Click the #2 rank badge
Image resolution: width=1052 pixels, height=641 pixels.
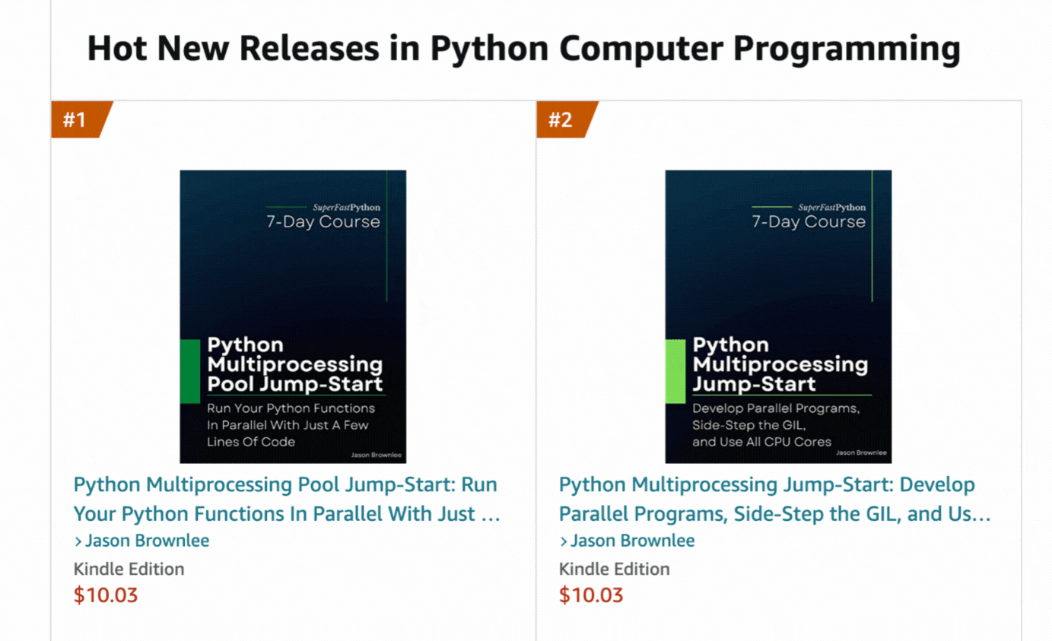click(561, 119)
